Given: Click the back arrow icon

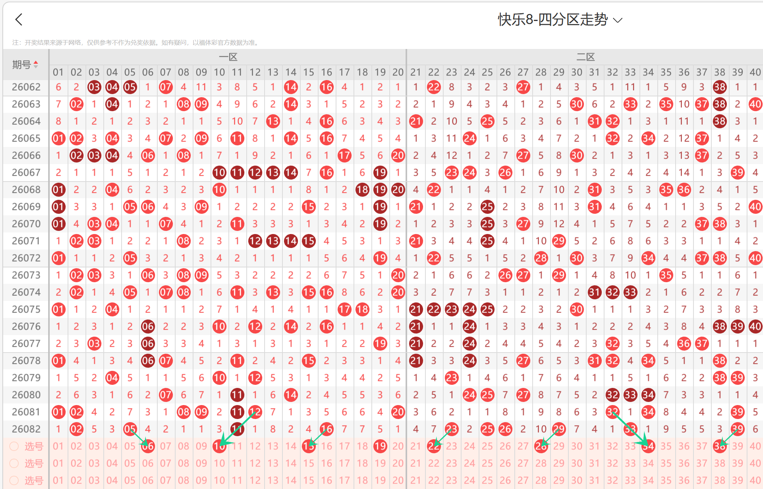Looking at the screenshot, I should click(x=19, y=19).
